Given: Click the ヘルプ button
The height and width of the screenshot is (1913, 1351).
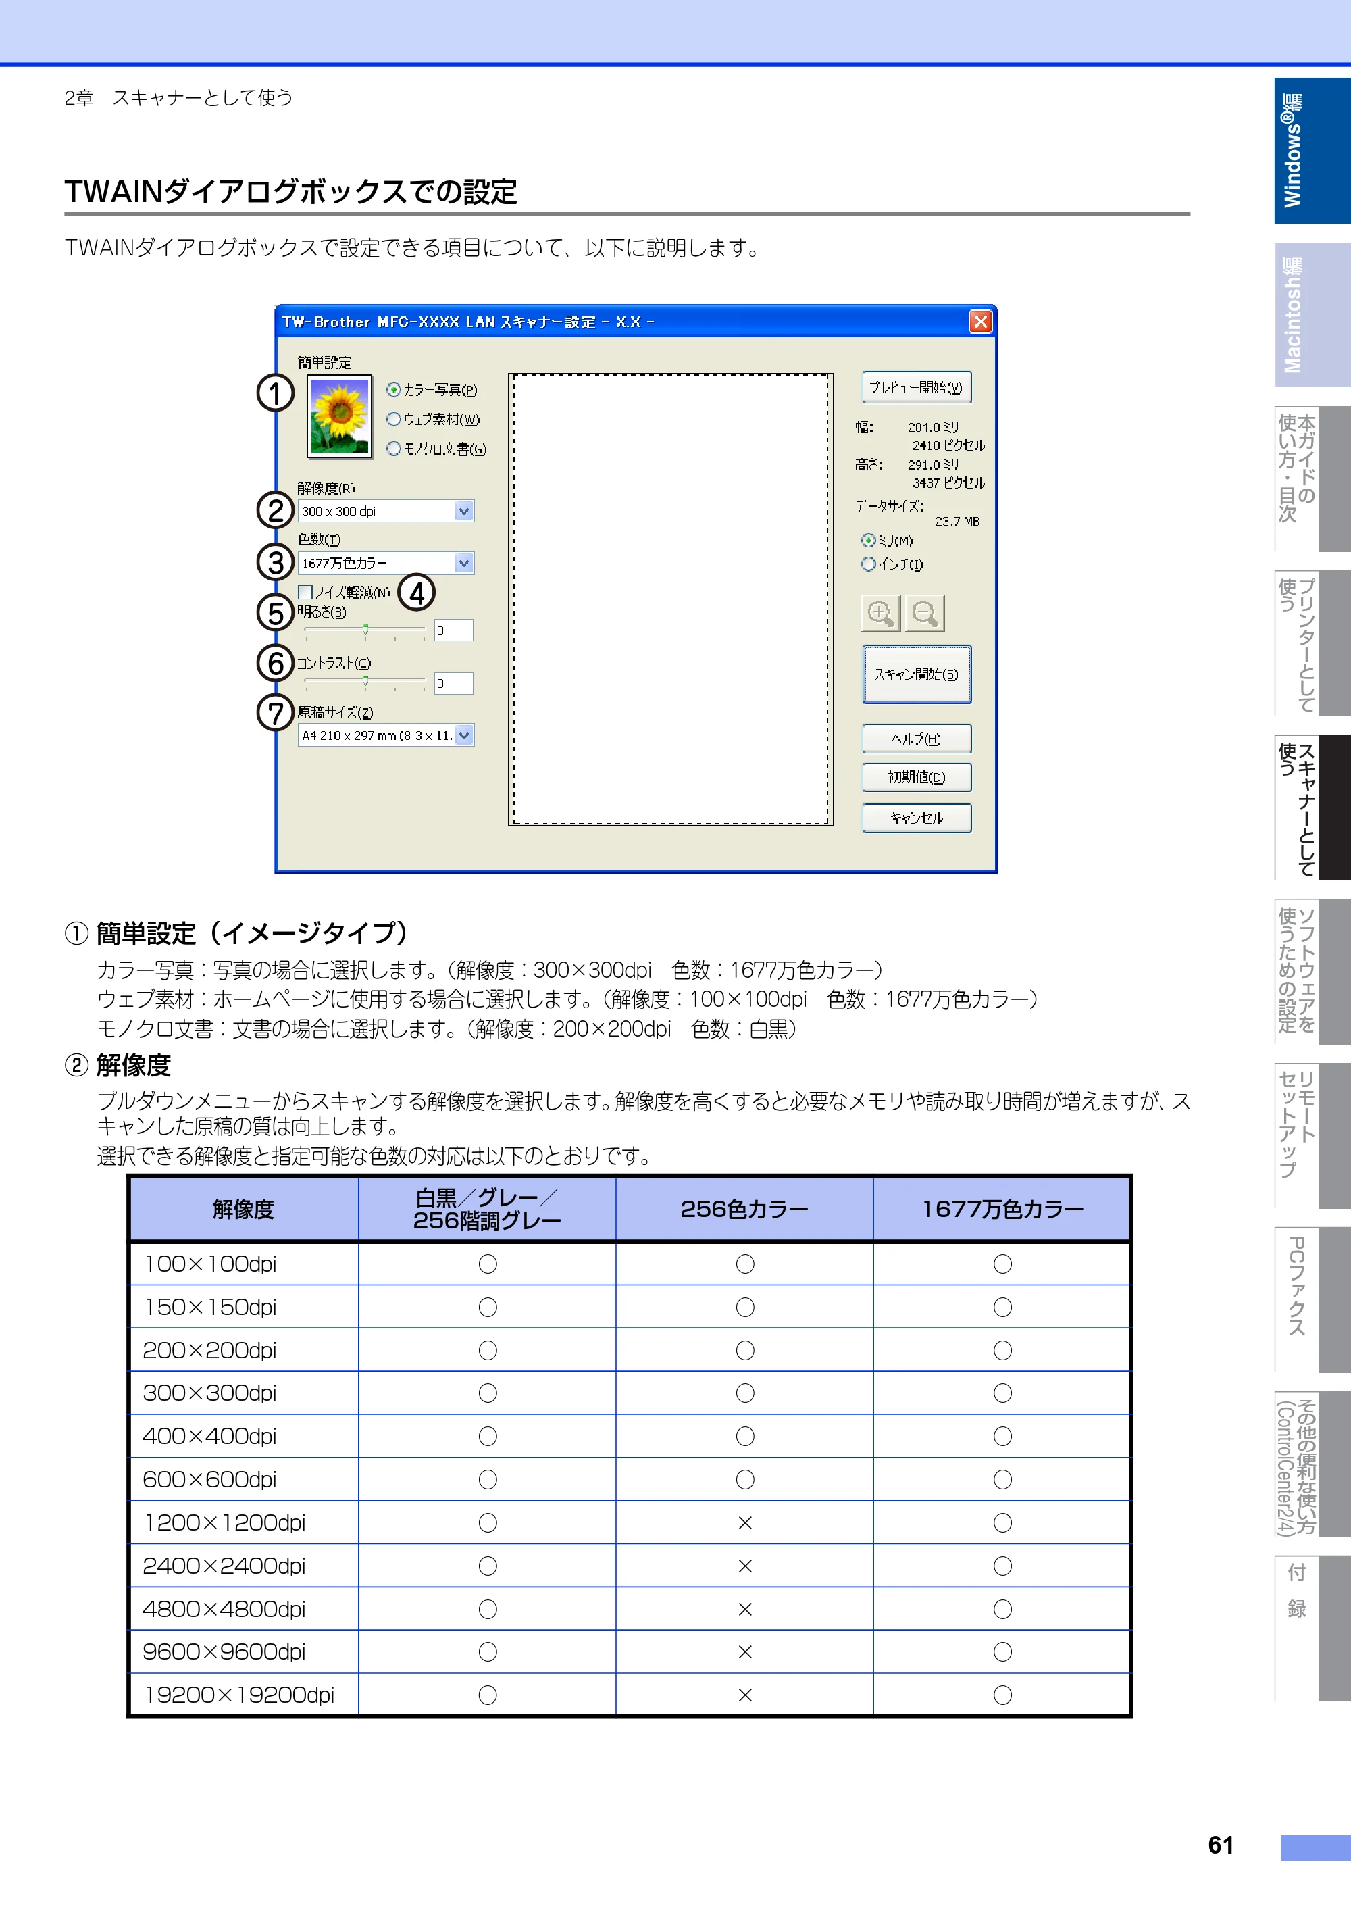Looking at the screenshot, I should (x=916, y=739).
